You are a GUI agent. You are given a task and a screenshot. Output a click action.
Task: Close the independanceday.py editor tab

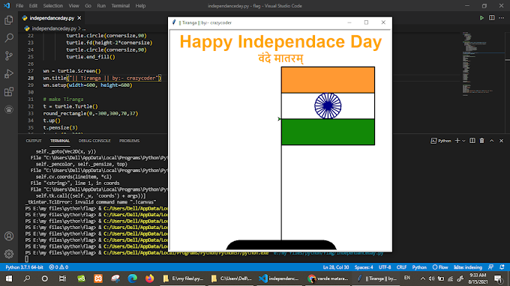coord(79,18)
